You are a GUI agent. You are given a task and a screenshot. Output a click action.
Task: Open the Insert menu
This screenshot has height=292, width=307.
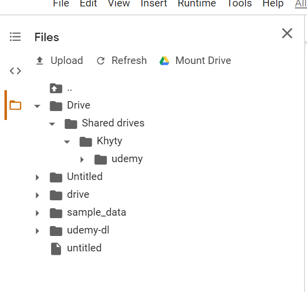pos(153,4)
